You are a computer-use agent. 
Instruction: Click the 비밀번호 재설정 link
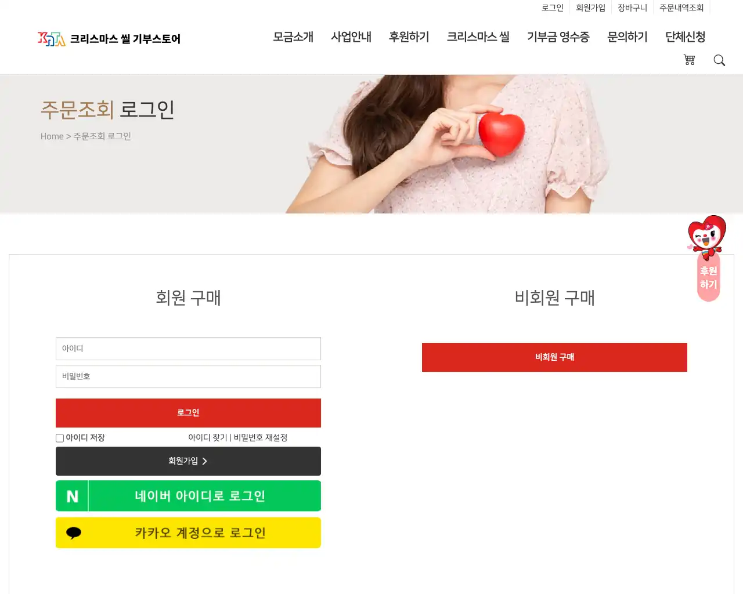coord(261,437)
